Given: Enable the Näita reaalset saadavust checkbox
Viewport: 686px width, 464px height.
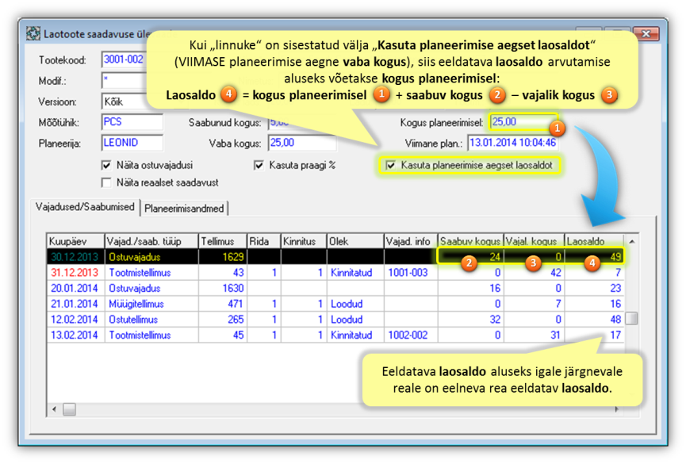Looking at the screenshot, I should pos(106,182).
